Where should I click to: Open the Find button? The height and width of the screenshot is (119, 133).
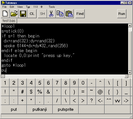click(80, 14)
